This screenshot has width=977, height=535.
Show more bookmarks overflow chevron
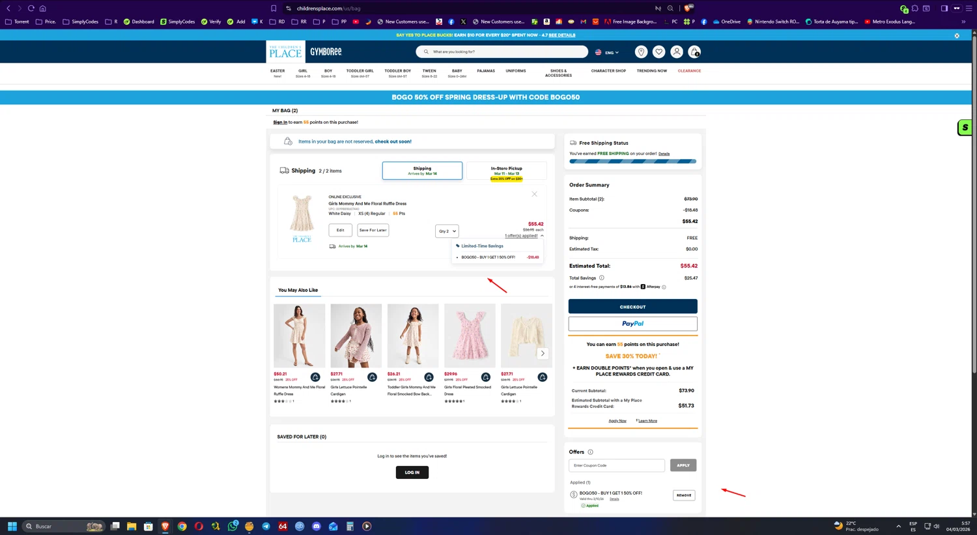click(x=963, y=22)
